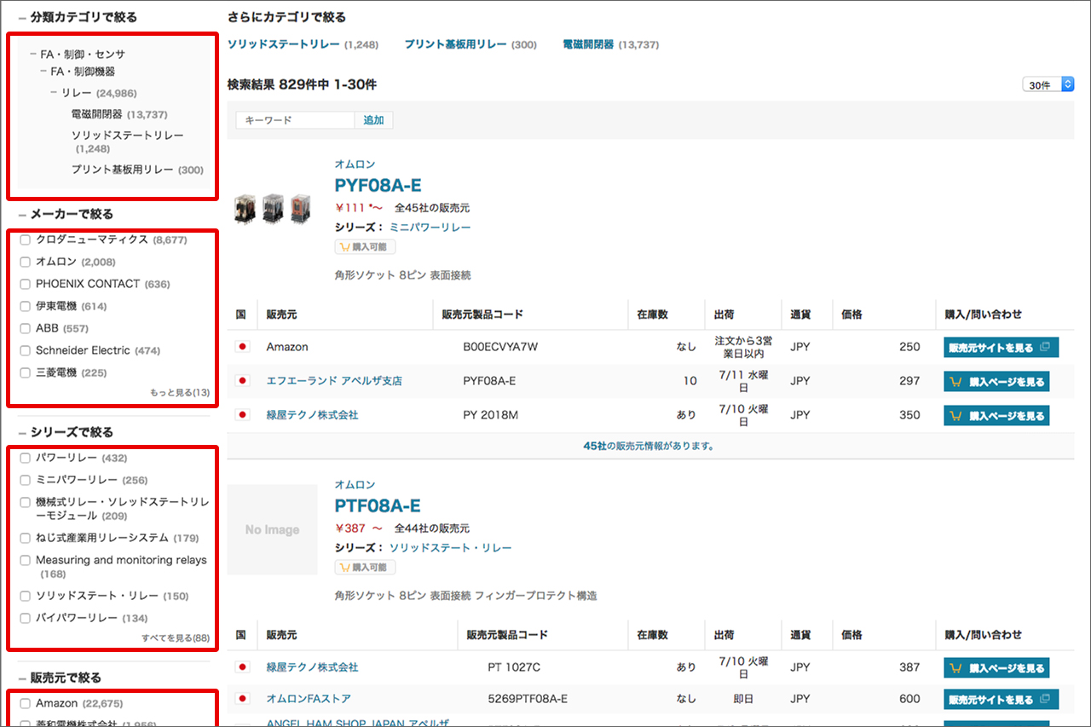The height and width of the screenshot is (727, 1091).
Task: Enable the ABB filter checkbox
Action: 26,329
